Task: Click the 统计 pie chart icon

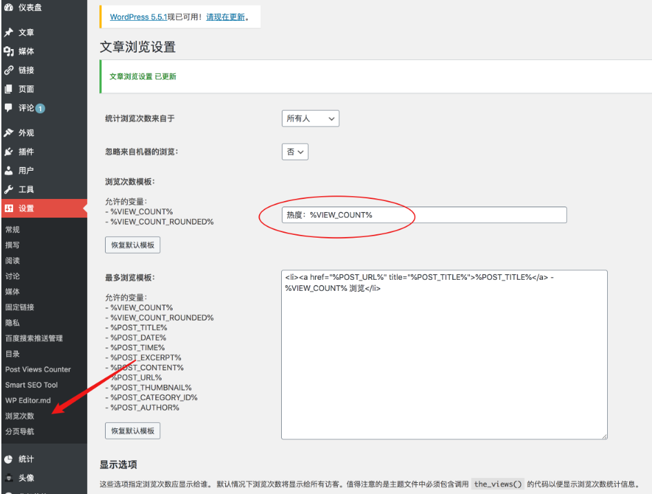Action: click(x=9, y=459)
